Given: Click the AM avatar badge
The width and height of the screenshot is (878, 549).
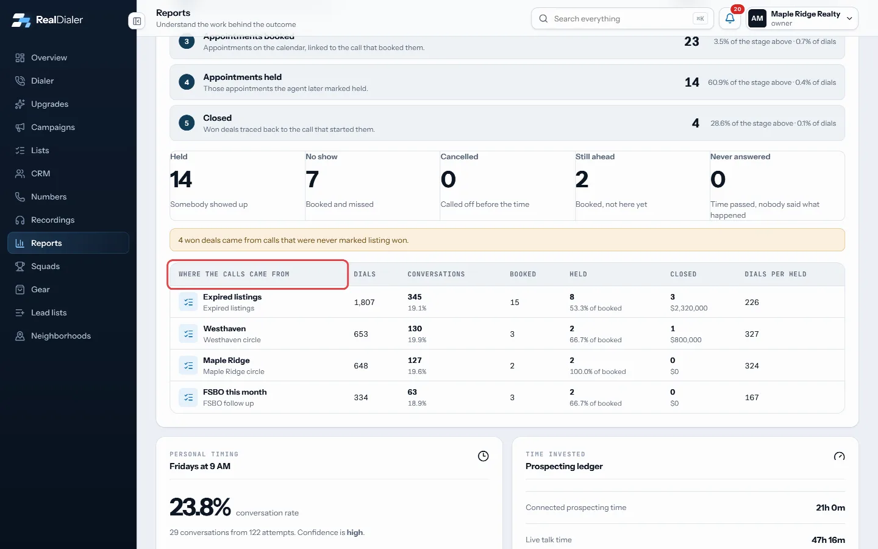Looking at the screenshot, I should (x=757, y=19).
